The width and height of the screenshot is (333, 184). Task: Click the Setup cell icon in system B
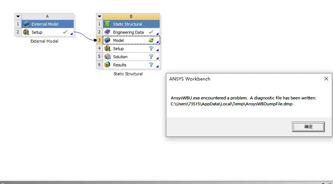click(108, 48)
